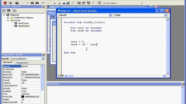The width and height of the screenshot is (186, 104).
Task: Click the ForeColor black color swatch
Action: (x=23, y=96)
